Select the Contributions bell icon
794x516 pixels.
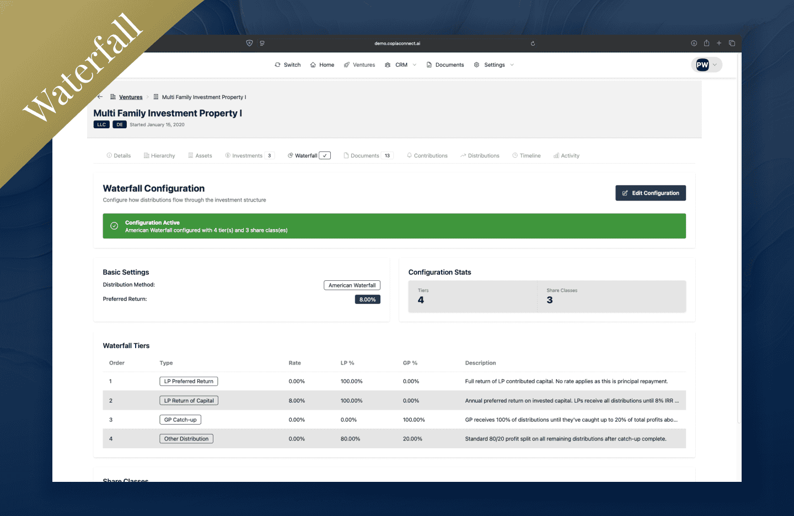pos(409,155)
